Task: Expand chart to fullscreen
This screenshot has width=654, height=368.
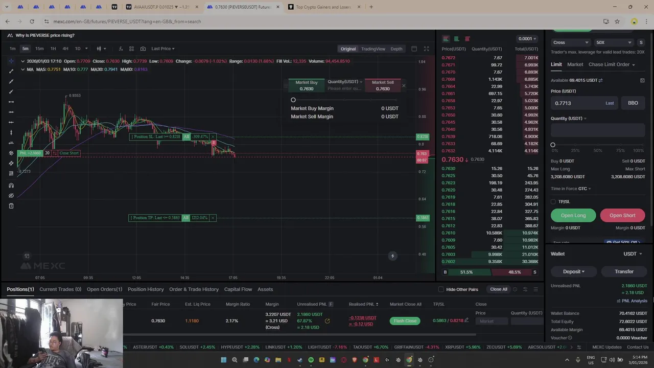Action: coord(426,49)
